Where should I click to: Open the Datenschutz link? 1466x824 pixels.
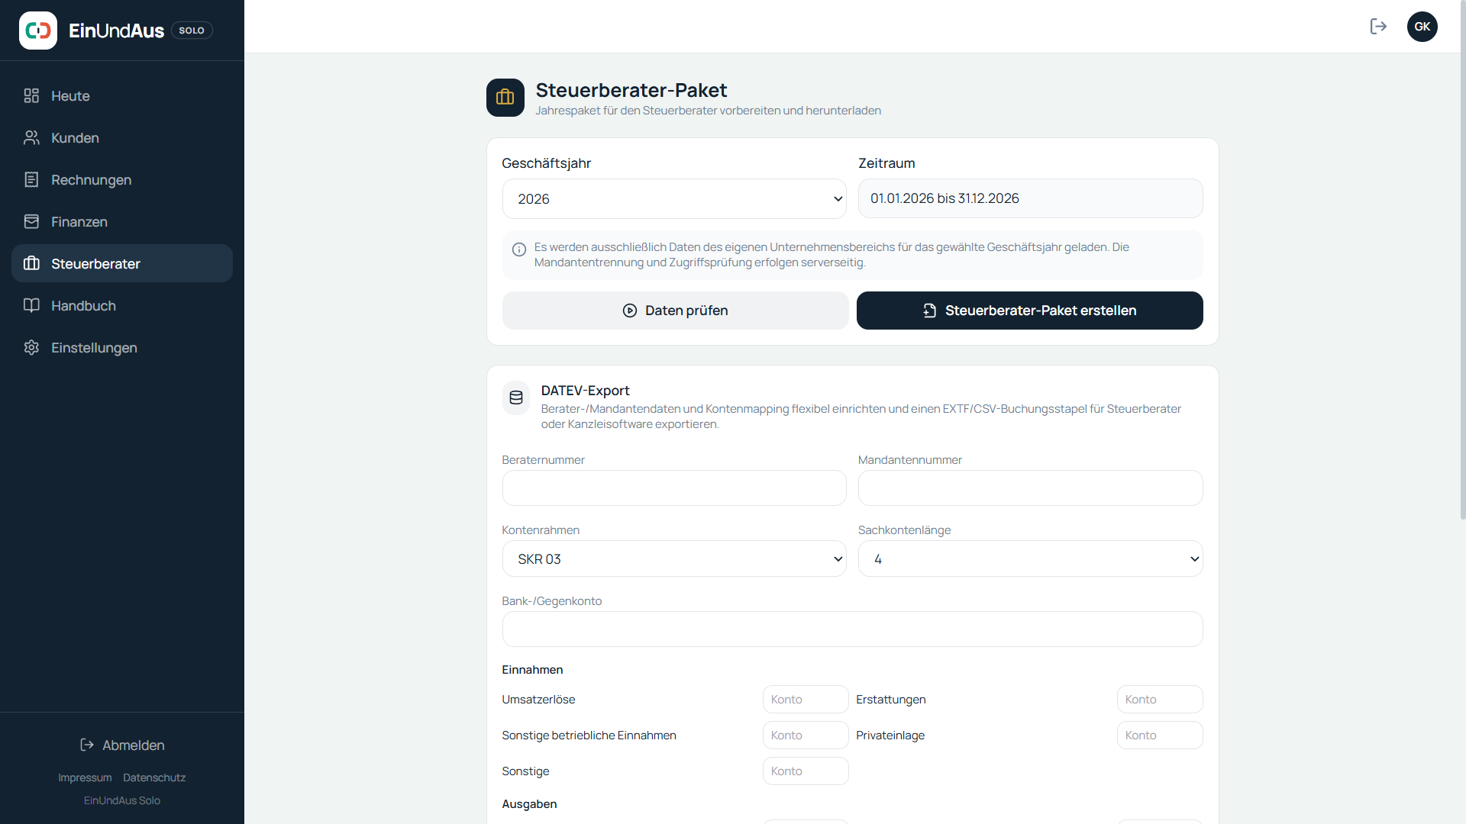[x=154, y=777]
